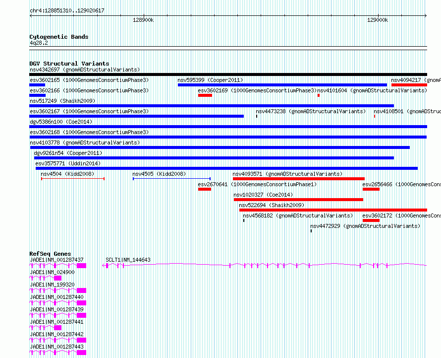Select esv3602167 variant label
Image resolution: width=441 pixels, height=358 pixels.
pos(89,111)
